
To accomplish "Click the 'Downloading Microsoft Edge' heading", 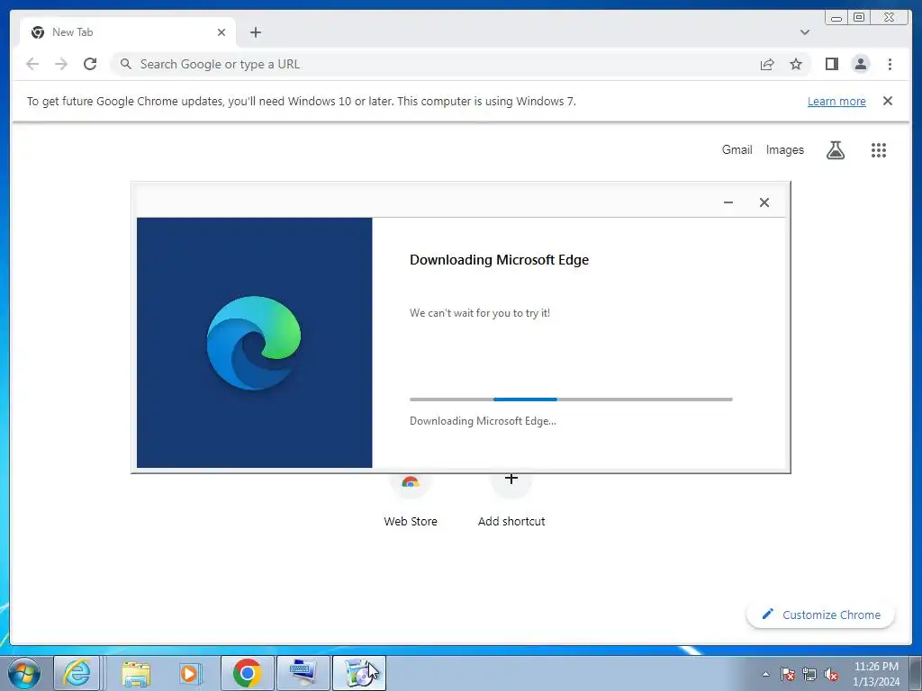I will tap(499, 260).
